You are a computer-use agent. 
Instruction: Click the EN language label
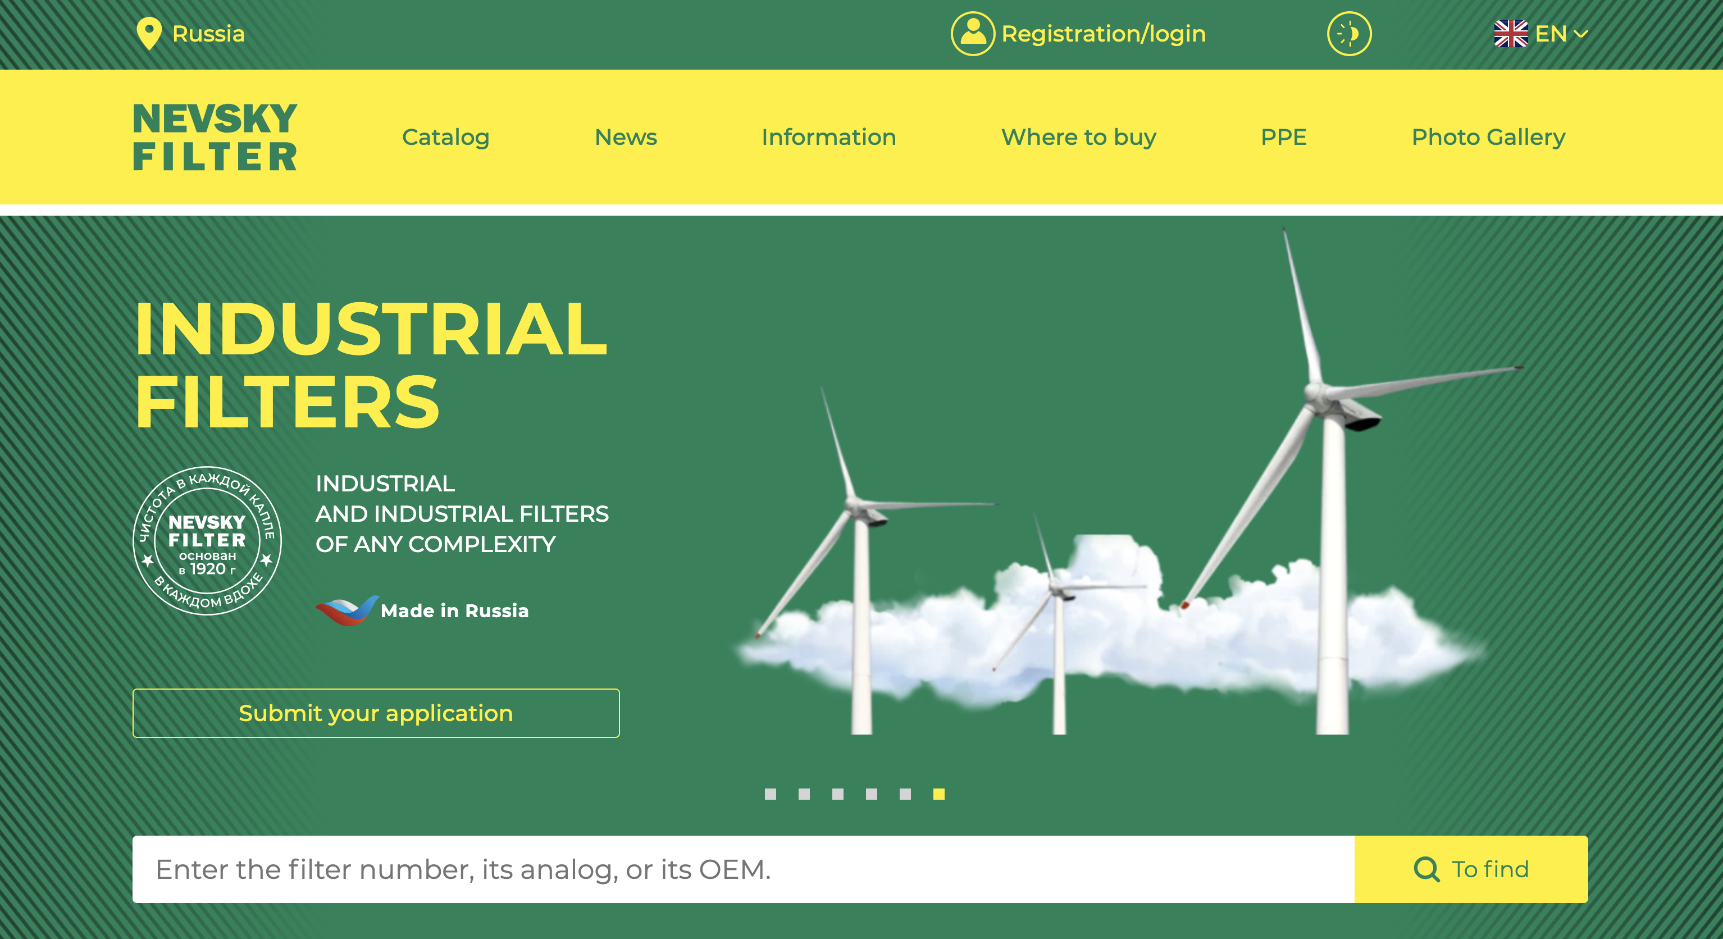click(x=1551, y=34)
